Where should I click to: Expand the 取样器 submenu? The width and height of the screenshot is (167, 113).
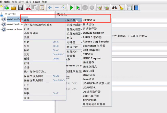click(74, 20)
